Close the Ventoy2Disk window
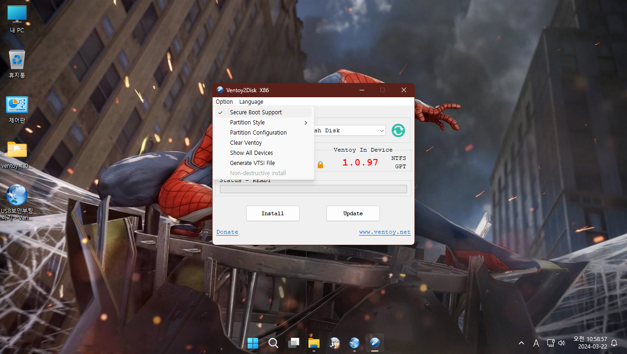The width and height of the screenshot is (627, 354). tap(404, 90)
